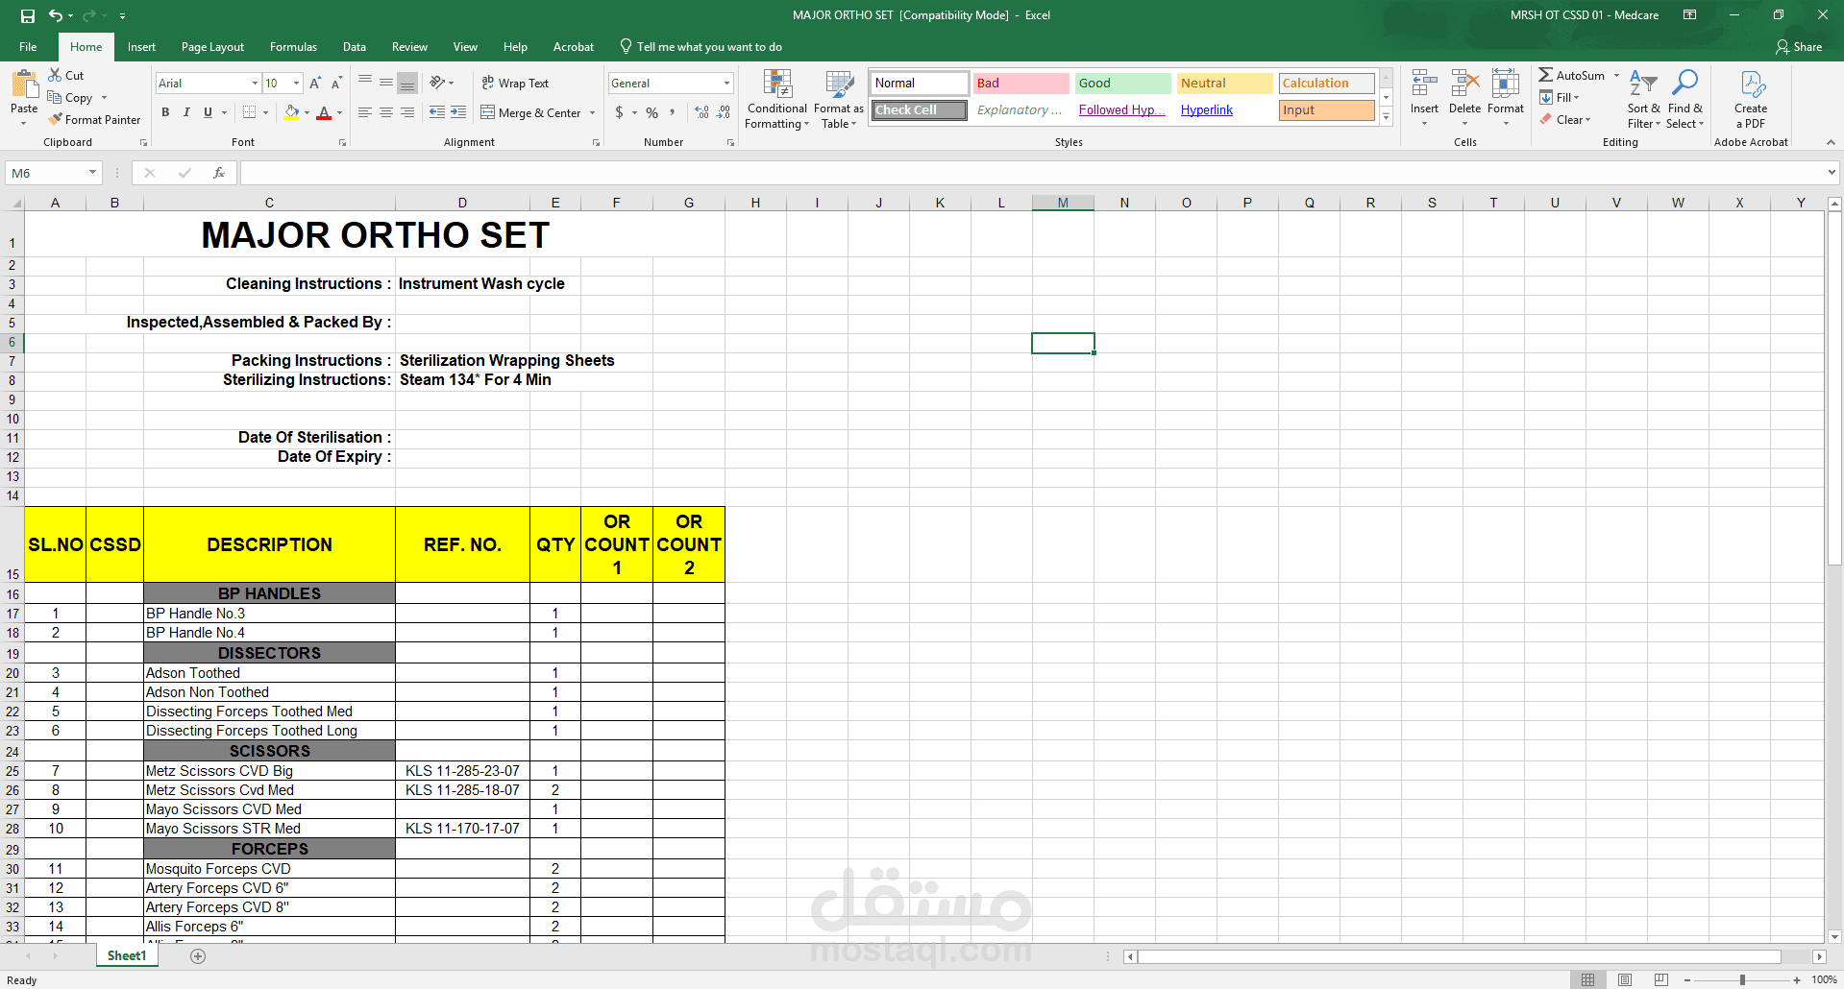Switch to Page Break Preview in status bar
The width and height of the screenshot is (1844, 989).
1661,979
